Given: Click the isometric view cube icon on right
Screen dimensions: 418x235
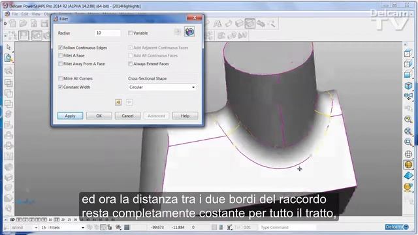Looking at the screenshot, I should pyautogui.click(x=408, y=86).
